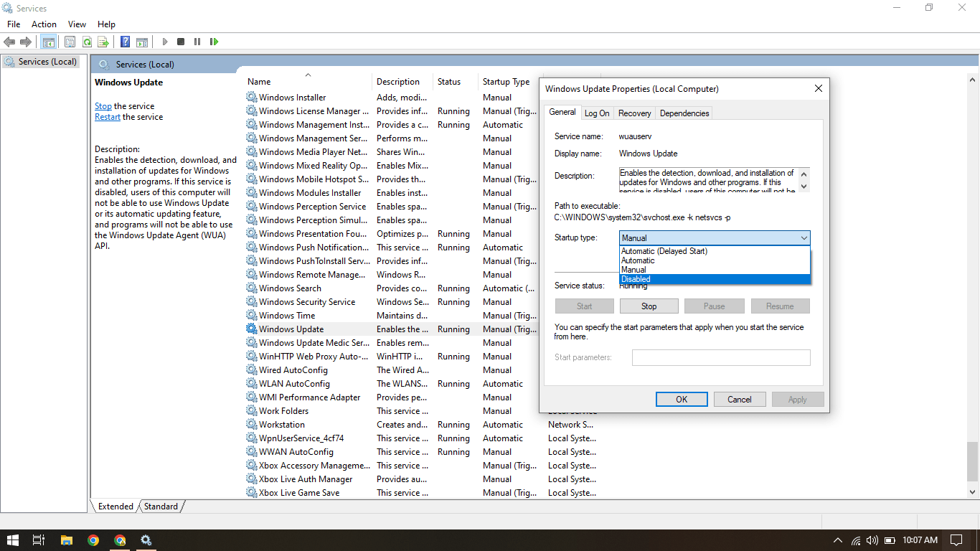Open the File menu
The image size is (980, 551).
click(x=14, y=24)
